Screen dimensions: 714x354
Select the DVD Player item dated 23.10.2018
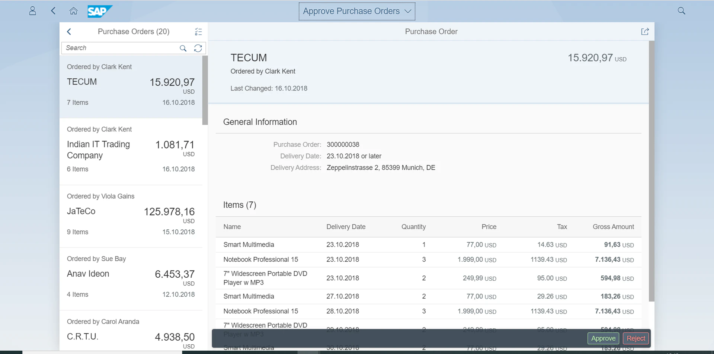(x=429, y=278)
